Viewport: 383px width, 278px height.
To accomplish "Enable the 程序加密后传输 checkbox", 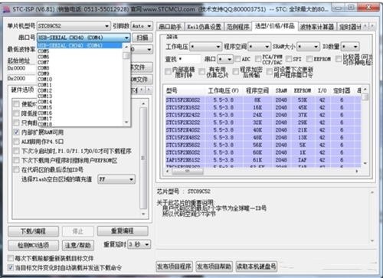I will click(x=236, y=71).
